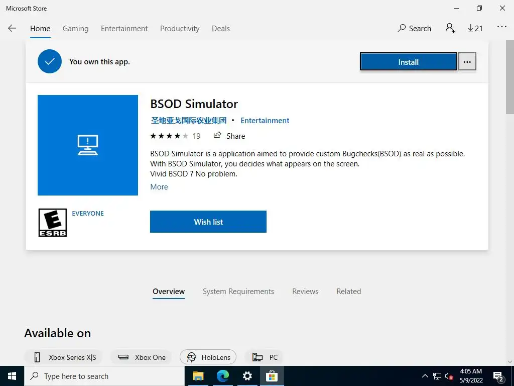
Task: Click the network status tray icon
Action: click(x=437, y=376)
